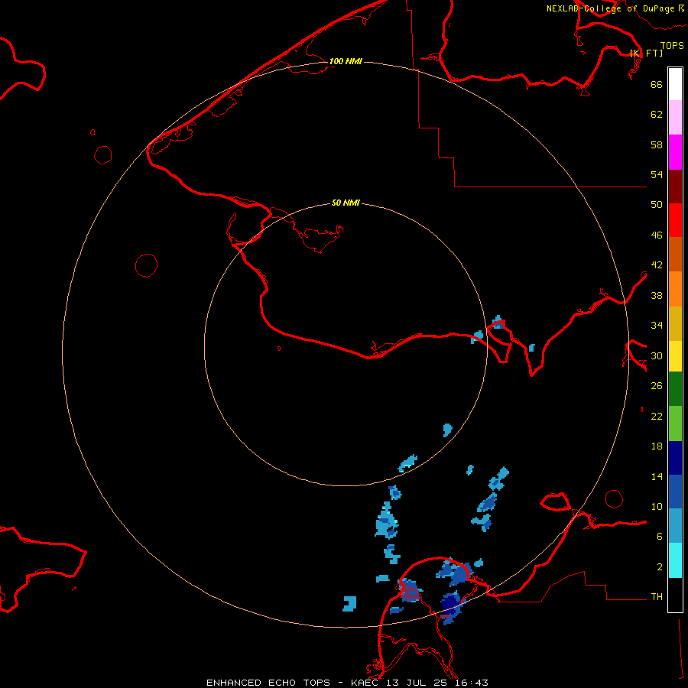Click the "18" legend value
This screenshot has height=688, width=688.
657,446
